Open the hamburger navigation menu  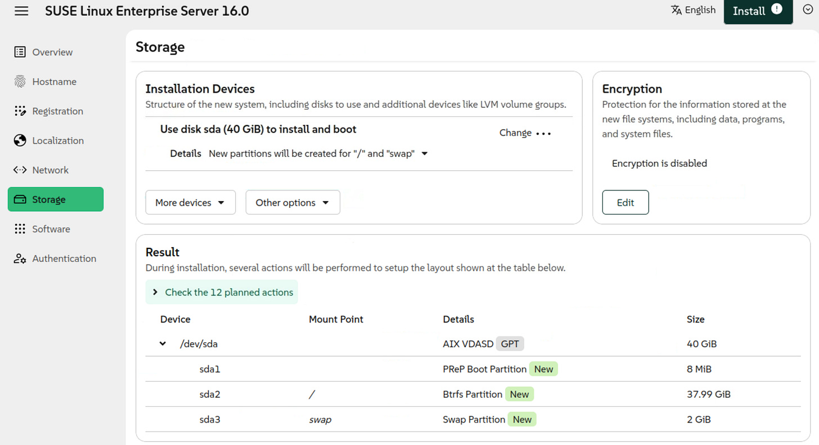(21, 11)
